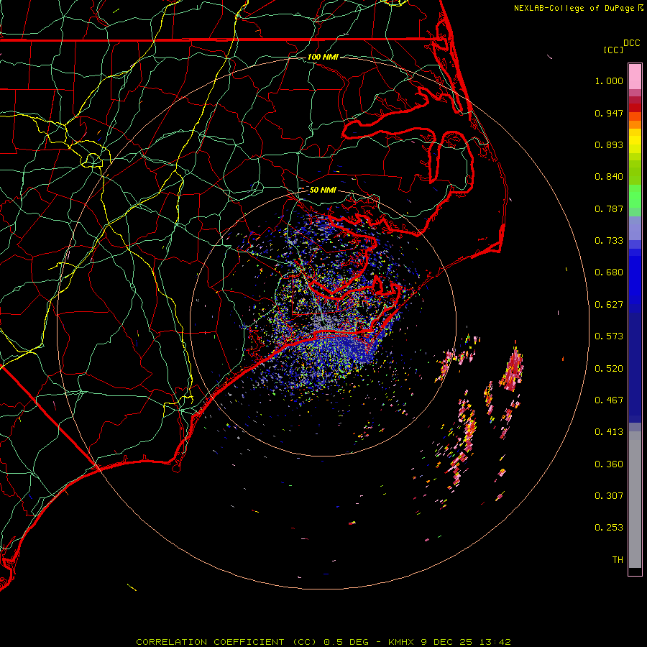Select the 0.307 color bar value
Viewport: 647px width, 647px height.
pos(609,496)
